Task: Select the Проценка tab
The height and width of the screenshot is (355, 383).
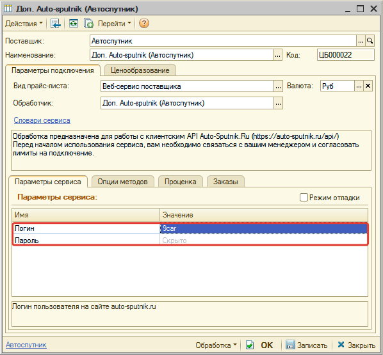Action: coord(180,182)
